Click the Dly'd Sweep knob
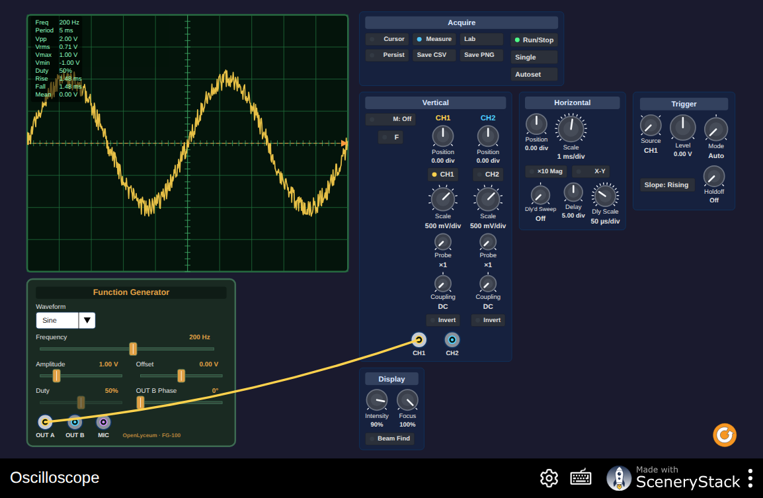Viewport: 763px width, 498px height. [x=540, y=195]
